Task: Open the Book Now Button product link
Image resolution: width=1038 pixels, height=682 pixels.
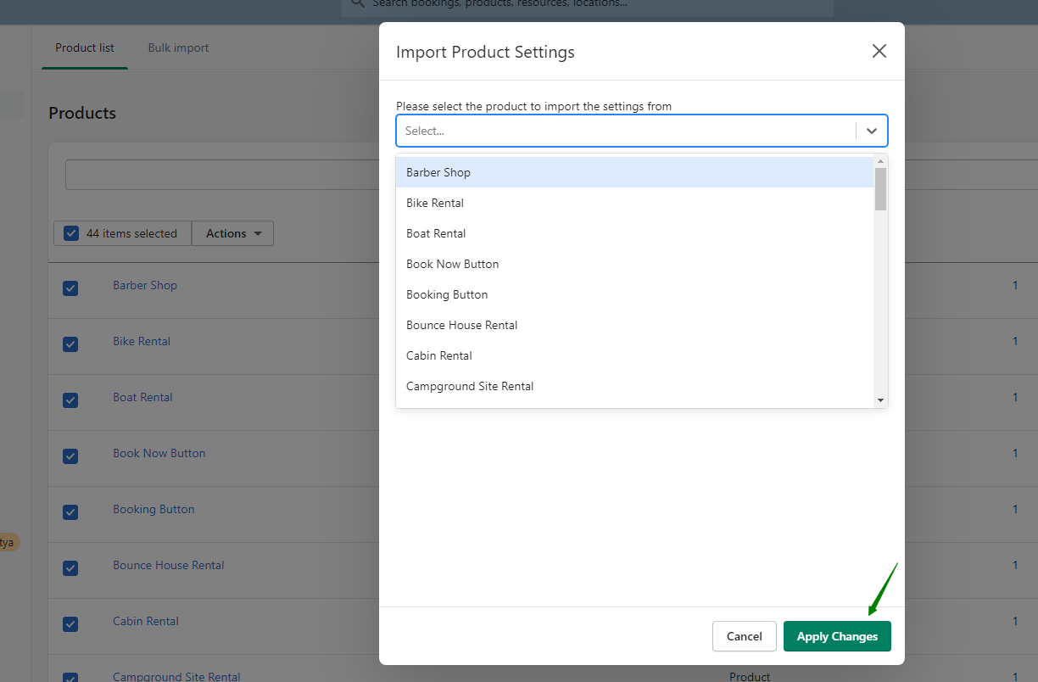Action: (159, 453)
